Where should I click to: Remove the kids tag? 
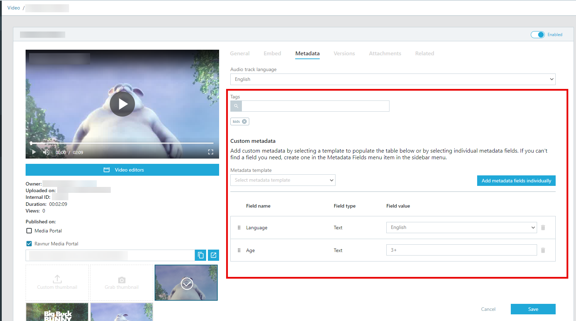click(244, 121)
